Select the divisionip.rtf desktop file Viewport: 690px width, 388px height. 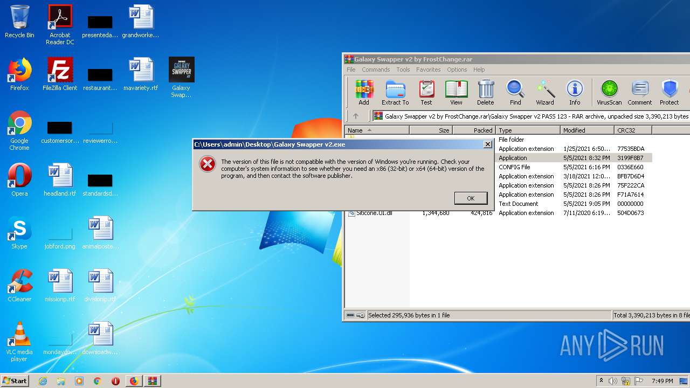[100, 286]
